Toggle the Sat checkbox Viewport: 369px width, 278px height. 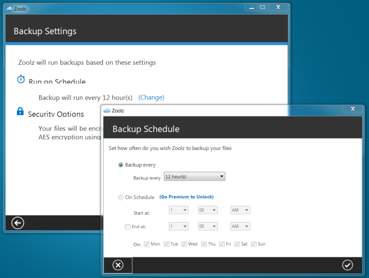[x=237, y=244]
